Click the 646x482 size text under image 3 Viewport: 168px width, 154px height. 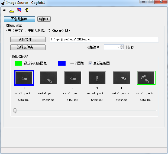point(97,100)
